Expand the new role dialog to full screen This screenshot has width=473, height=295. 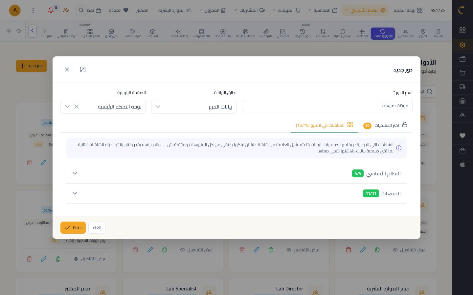tap(83, 69)
